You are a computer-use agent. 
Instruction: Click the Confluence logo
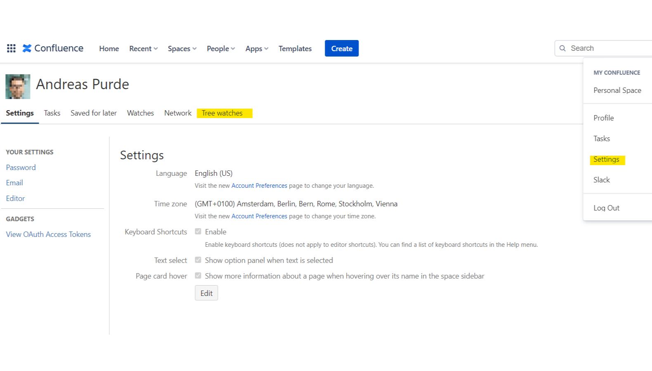(53, 48)
